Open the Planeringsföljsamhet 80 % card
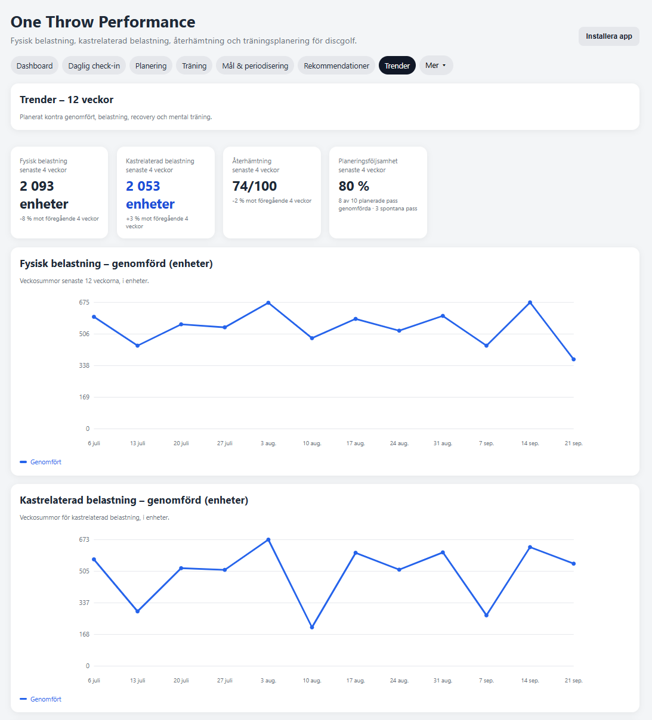 [x=378, y=193]
